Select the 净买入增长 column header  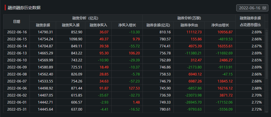pos(127,25)
